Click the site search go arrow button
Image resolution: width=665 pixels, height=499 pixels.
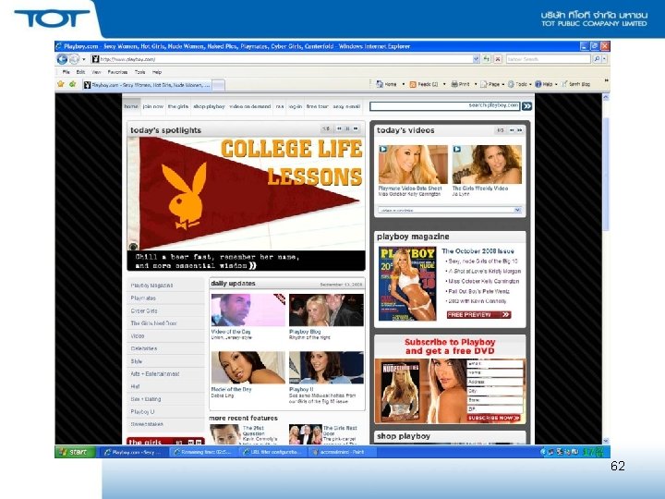(526, 106)
